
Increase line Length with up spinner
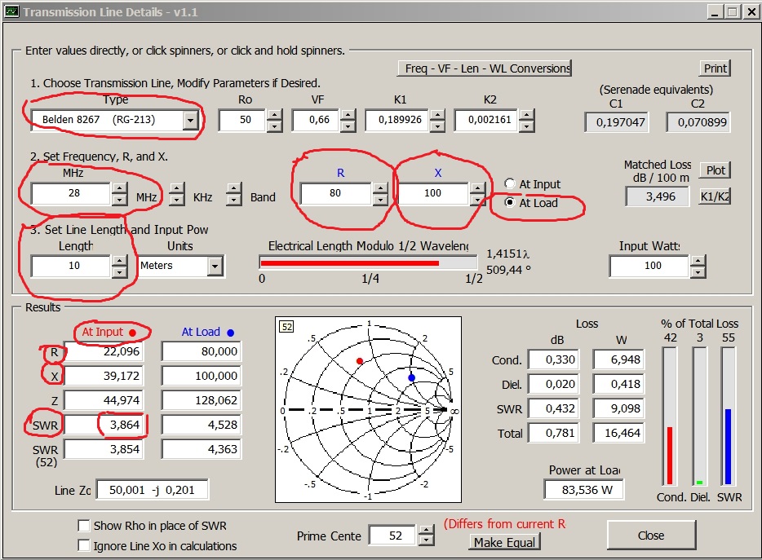point(120,262)
